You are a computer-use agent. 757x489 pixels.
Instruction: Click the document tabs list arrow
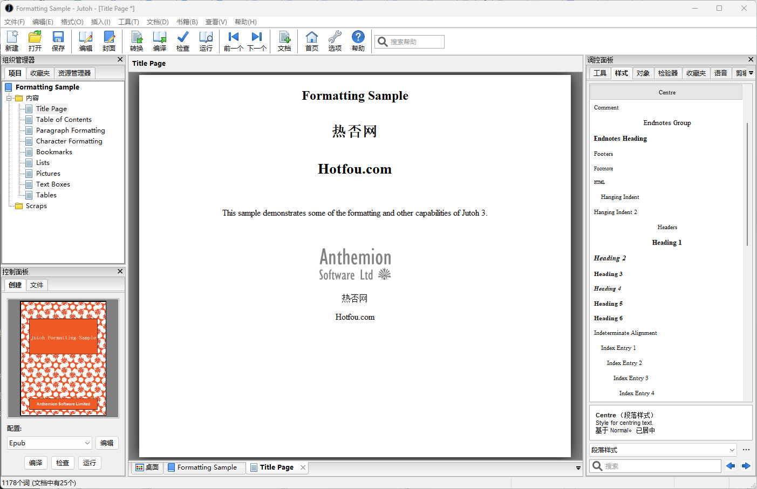coord(578,468)
